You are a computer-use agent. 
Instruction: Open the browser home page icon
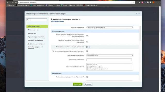coord(16,2)
